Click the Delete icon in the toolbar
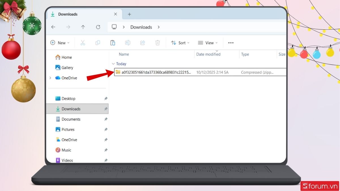 coord(158,42)
